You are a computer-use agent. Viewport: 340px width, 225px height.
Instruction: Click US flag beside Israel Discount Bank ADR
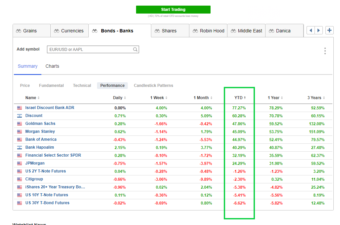click(x=20, y=108)
